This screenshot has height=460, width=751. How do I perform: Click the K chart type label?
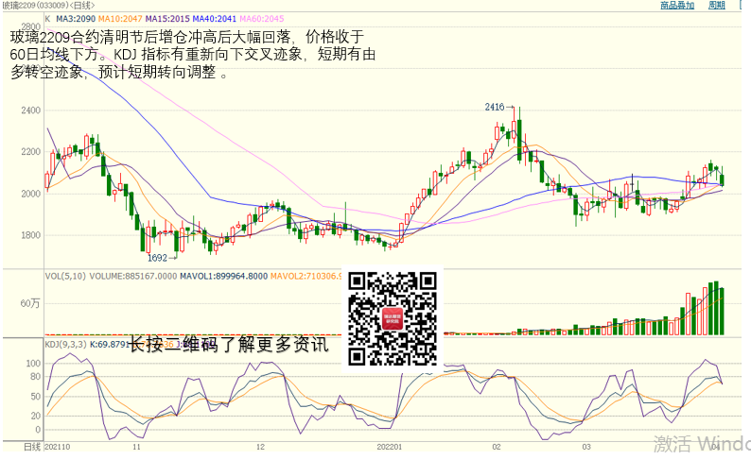click(x=47, y=19)
